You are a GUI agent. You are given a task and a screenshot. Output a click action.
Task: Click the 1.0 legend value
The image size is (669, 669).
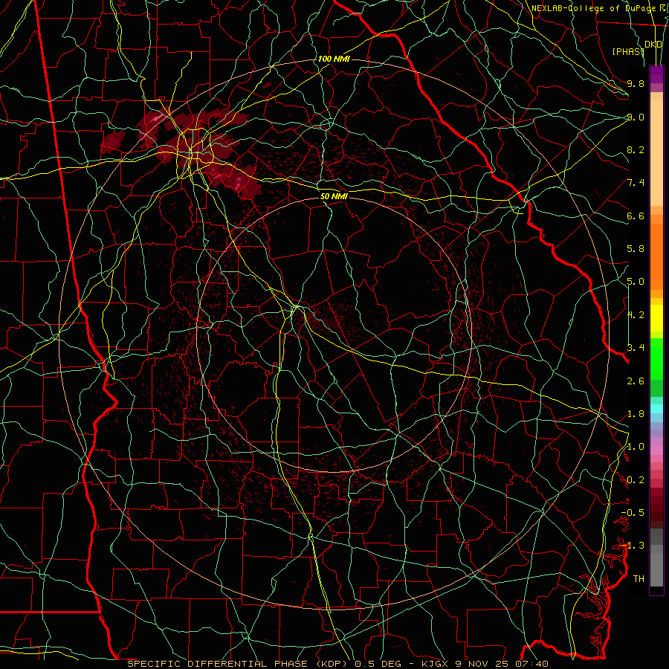click(636, 447)
